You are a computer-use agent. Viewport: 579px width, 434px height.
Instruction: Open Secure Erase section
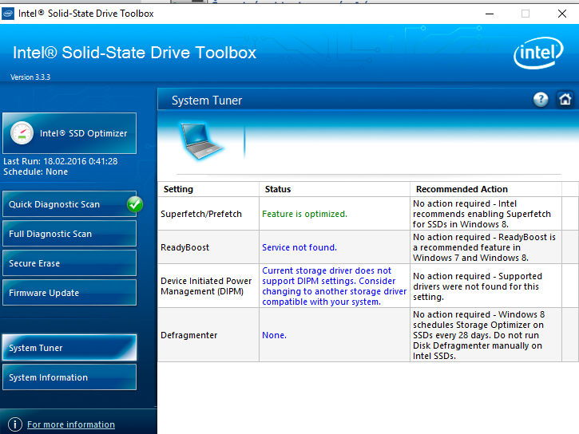click(69, 263)
